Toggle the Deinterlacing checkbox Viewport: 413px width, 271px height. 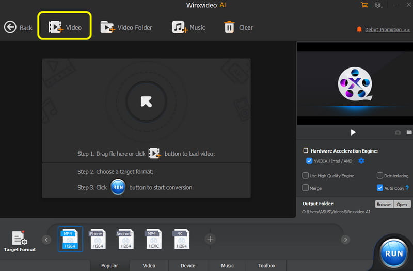tap(380, 176)
